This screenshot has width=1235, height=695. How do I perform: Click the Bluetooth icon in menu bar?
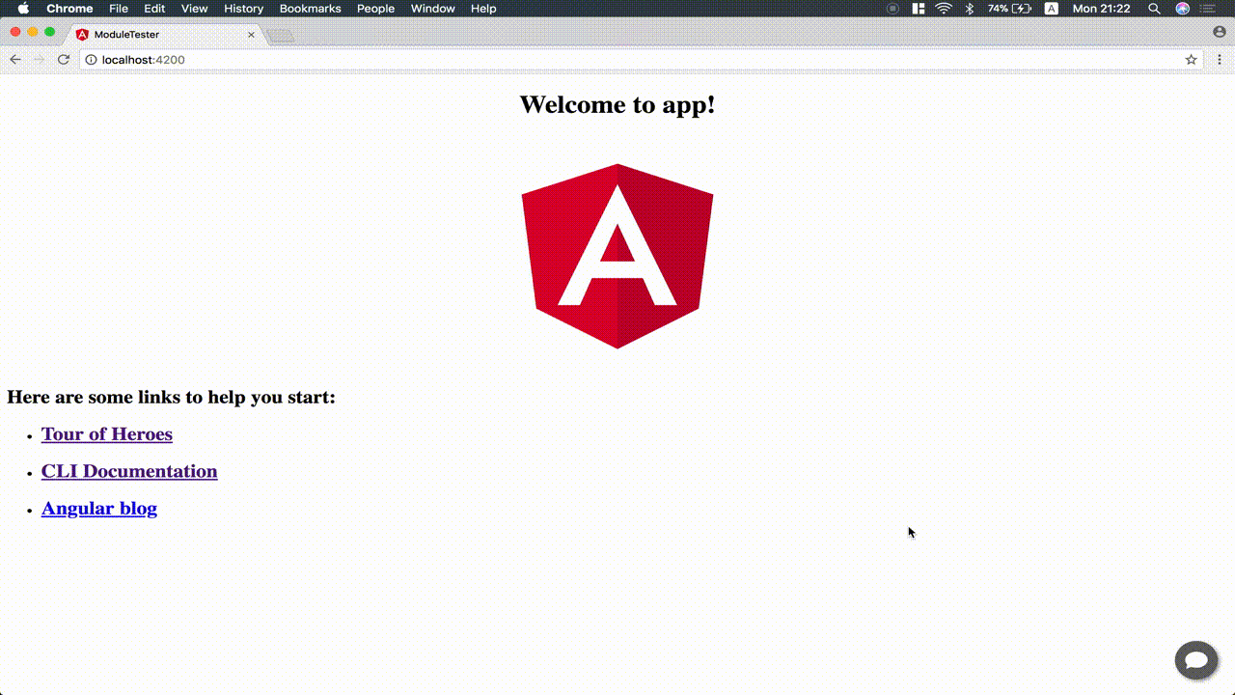pyautogui.click(x=970, y=9)
